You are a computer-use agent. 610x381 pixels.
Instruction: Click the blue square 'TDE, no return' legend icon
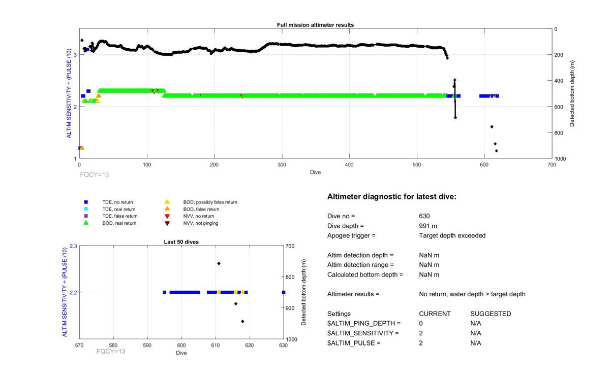(86, 202)
